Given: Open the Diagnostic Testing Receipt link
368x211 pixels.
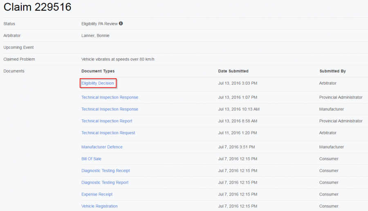Looking at the screenshot, I should [x=105, y=171].
